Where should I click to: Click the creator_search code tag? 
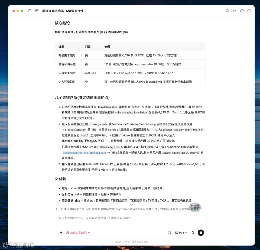point(98,124)
